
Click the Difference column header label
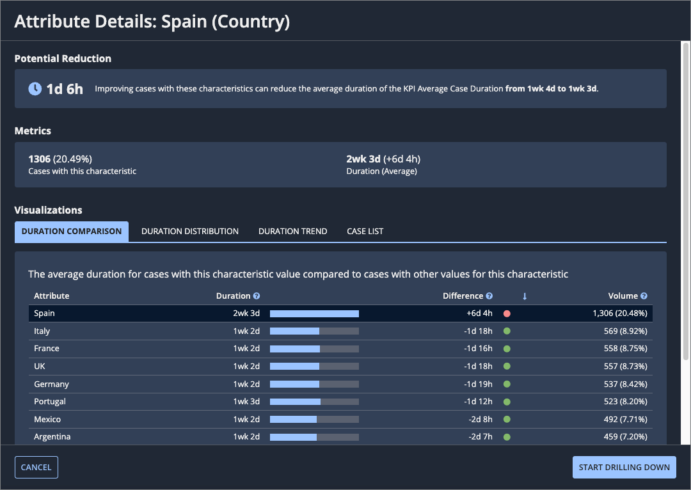(463, 296)
